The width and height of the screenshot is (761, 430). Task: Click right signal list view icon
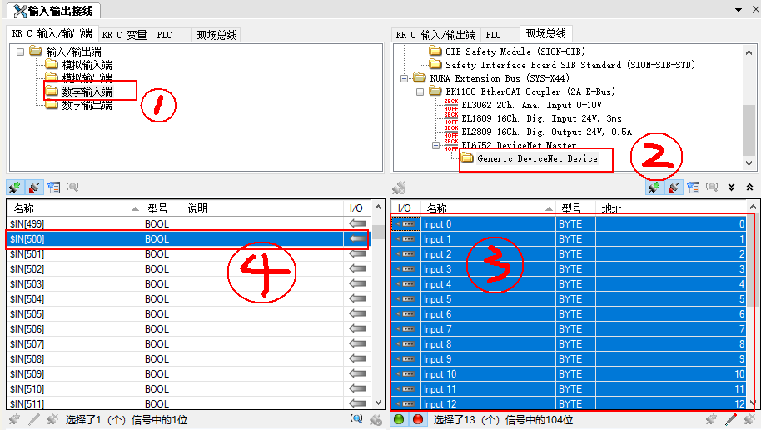click(x=693, y=187)
